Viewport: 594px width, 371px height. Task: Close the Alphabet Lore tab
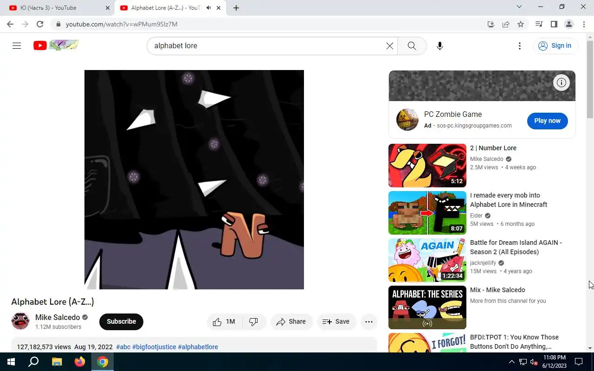(x=218, y=8)
